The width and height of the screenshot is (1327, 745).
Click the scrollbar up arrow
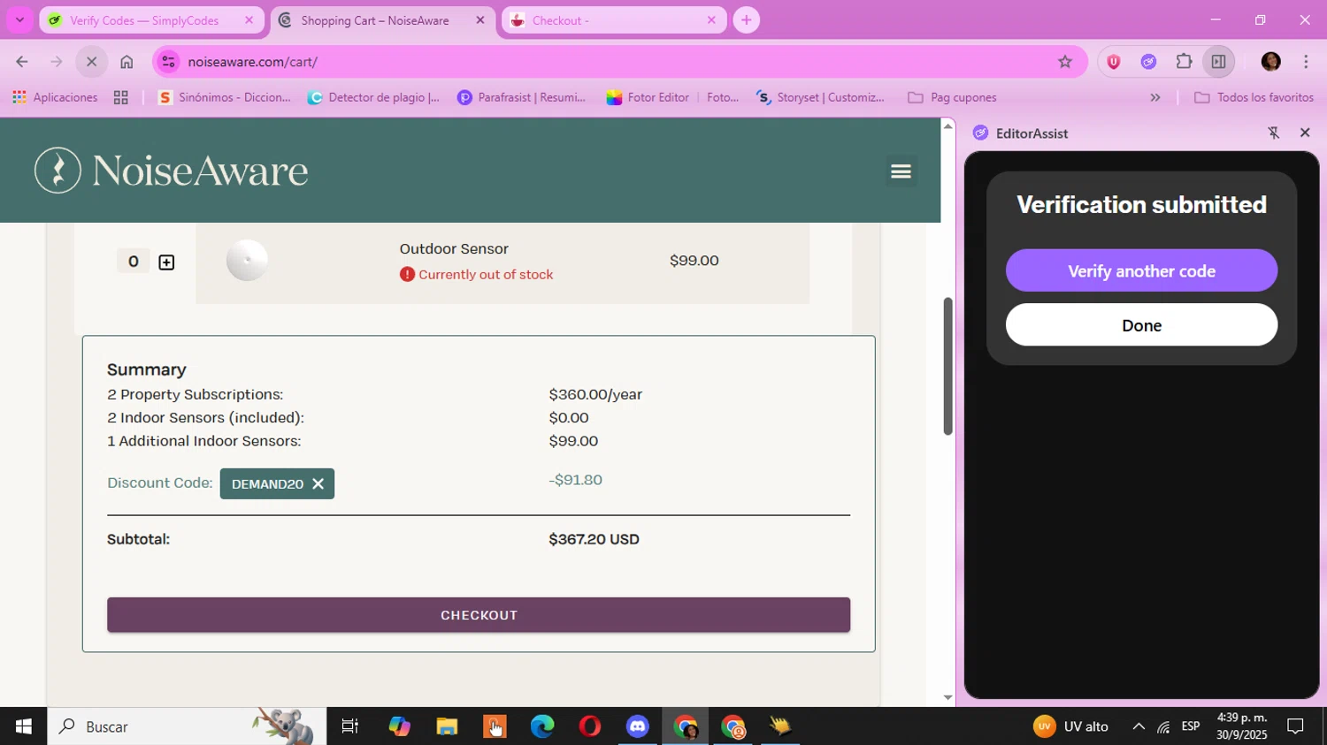947,125
